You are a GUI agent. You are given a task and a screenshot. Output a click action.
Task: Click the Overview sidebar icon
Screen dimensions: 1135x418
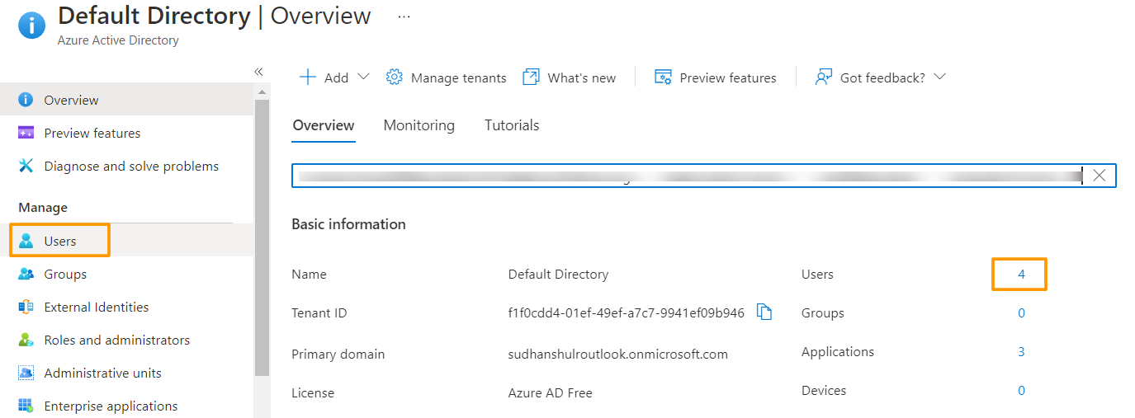coord(26,100)
